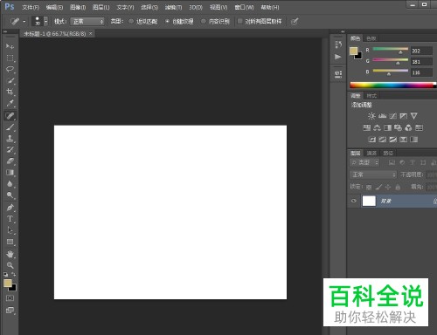Change screen mode at toolbox bottom

tap(10, 311)
